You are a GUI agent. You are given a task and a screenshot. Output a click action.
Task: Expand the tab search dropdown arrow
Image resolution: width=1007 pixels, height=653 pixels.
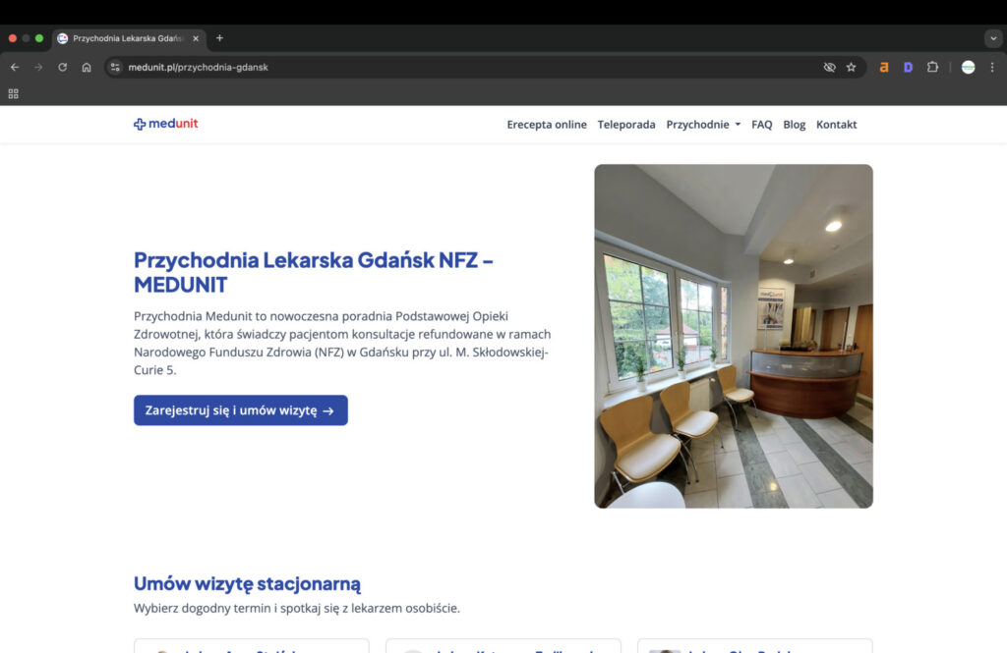point(993,38)
